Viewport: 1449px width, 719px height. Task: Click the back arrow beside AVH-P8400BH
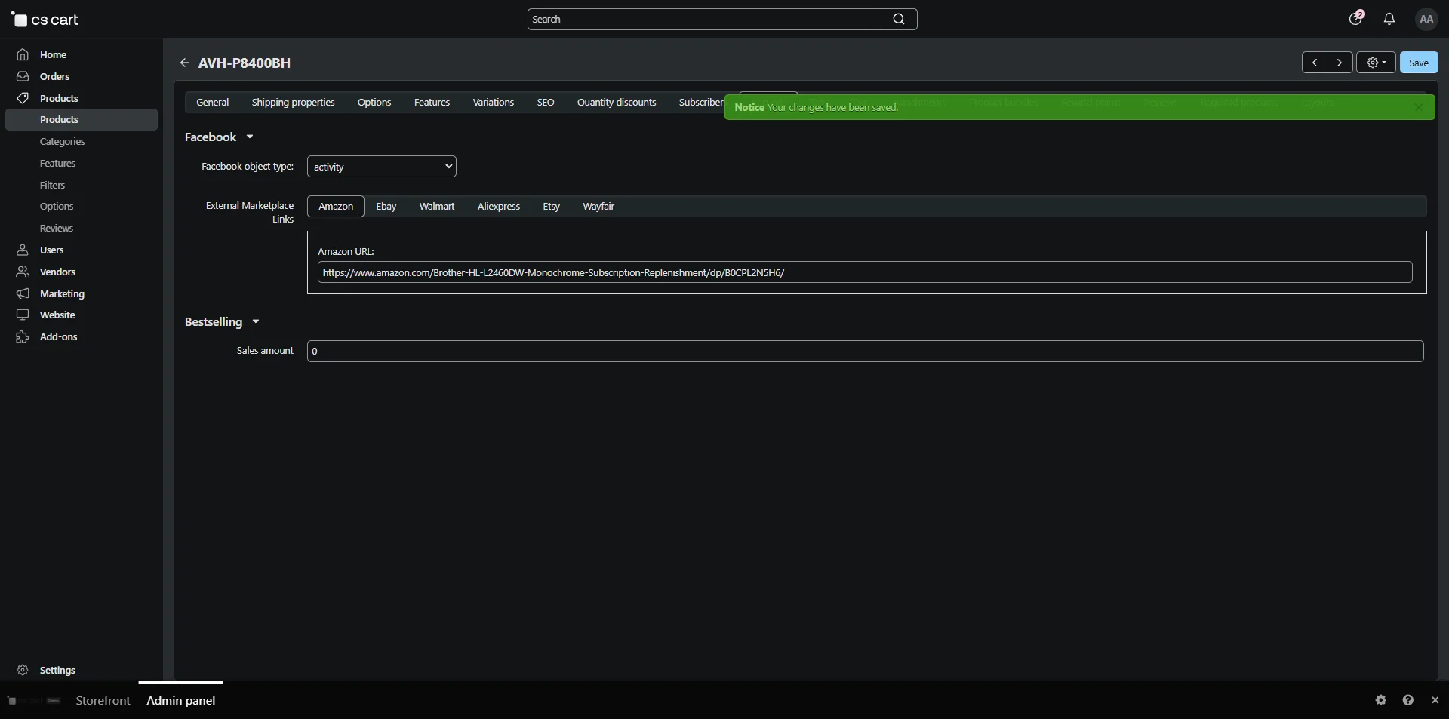pyautogui.click(x=184, y=63)
